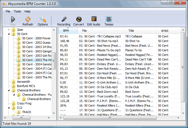Launch the Convert tool
Viewport: 188px width, 128px height.
[79, 19]
